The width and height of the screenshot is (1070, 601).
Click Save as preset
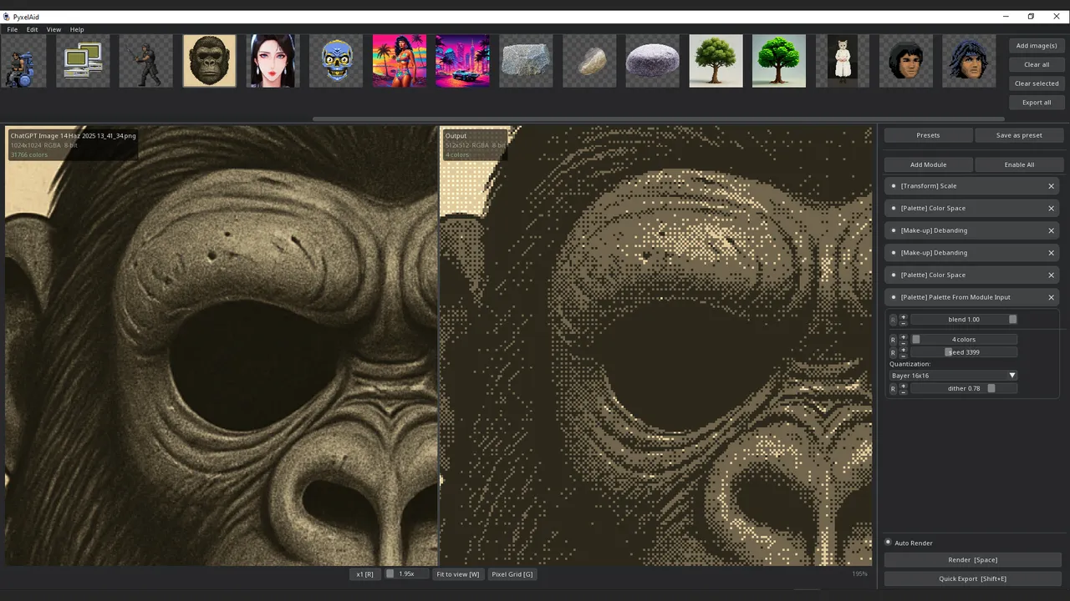[x=1019, y=135]
